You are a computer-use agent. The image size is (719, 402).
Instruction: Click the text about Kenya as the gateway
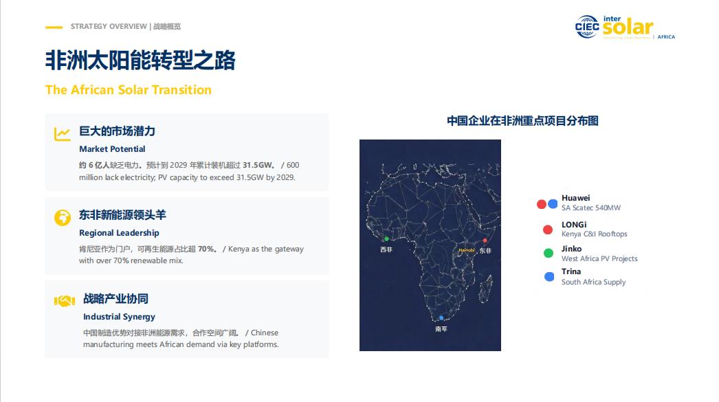(x=191, y=254)
